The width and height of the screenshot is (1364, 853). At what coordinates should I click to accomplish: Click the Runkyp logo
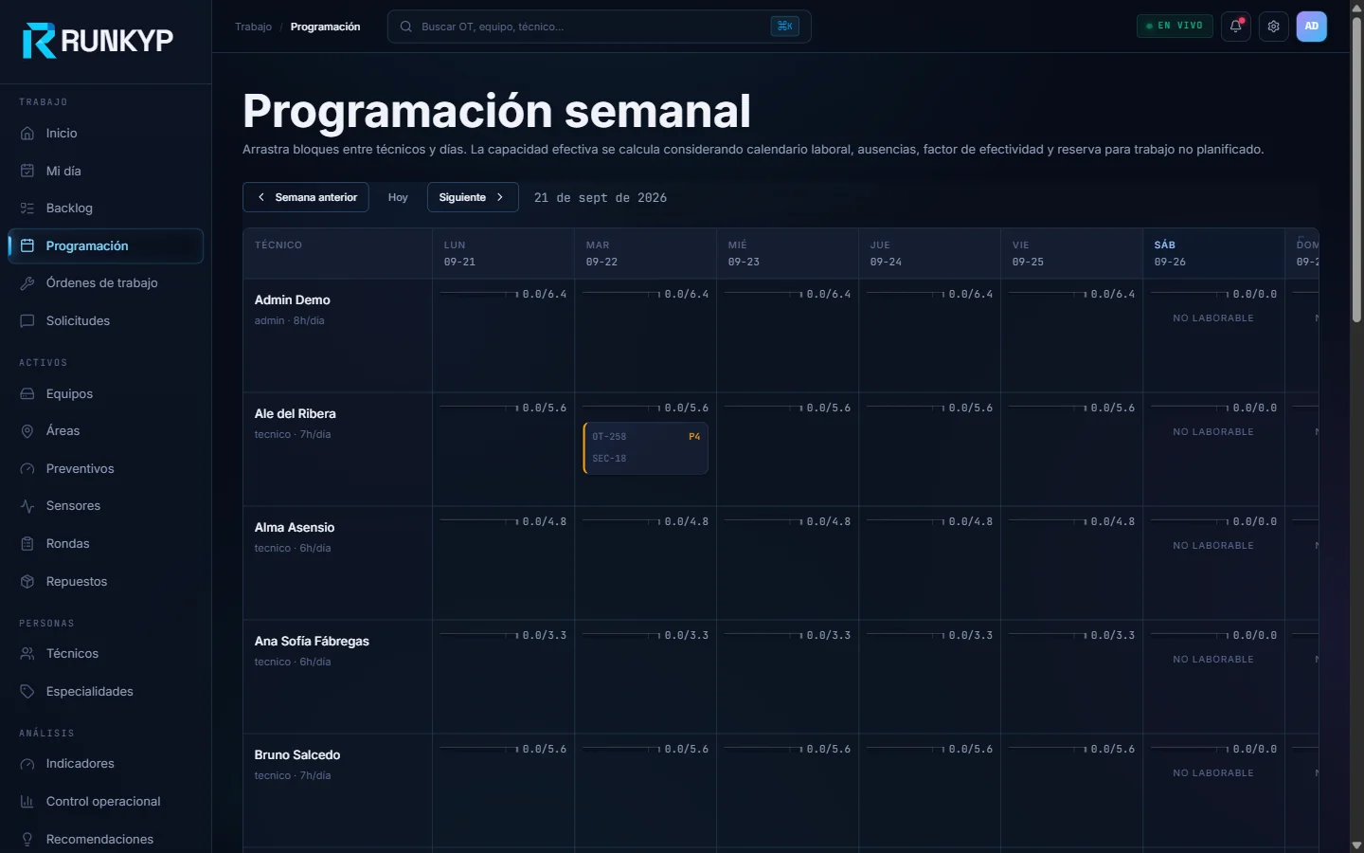(x=98, y=41)
